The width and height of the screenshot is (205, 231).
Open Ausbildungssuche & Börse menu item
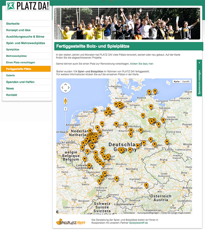pos(25,37)
